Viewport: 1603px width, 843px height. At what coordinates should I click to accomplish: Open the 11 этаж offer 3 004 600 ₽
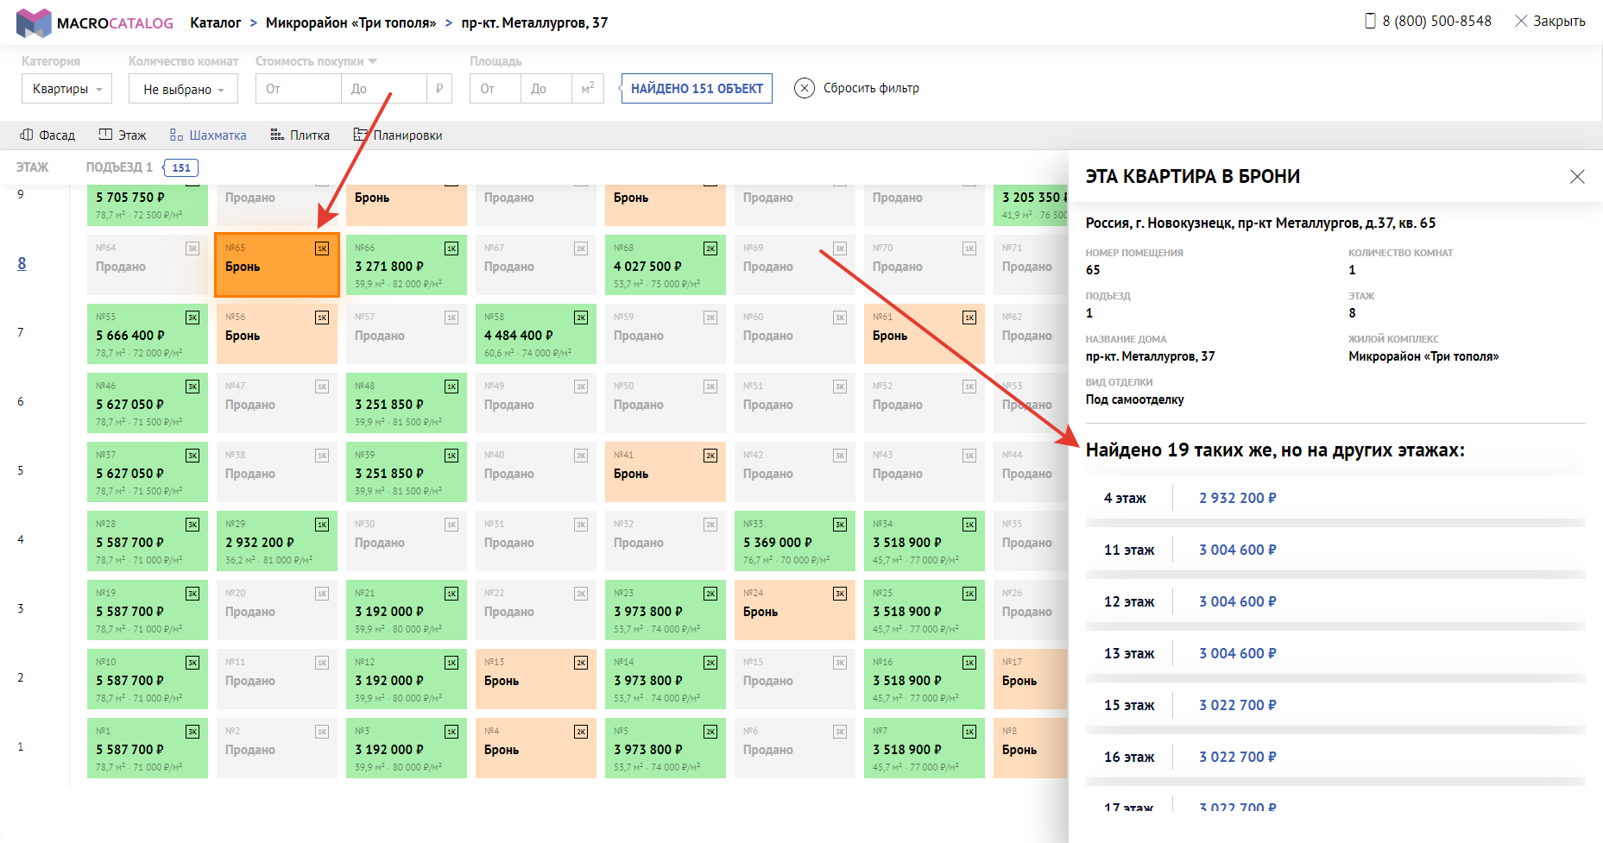coord(1335,550)
